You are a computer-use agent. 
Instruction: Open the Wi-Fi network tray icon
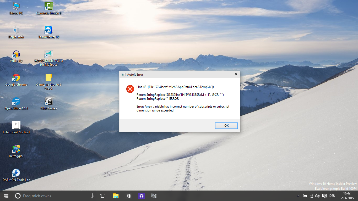[x=311, y=196]
